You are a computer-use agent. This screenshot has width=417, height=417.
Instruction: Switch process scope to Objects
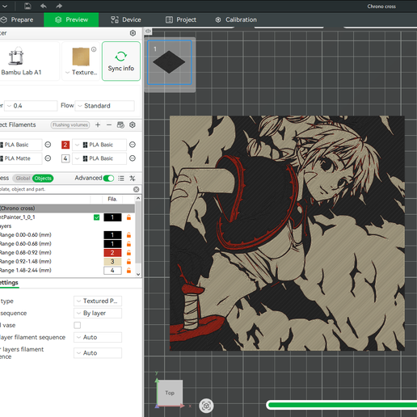coord(43,179)
